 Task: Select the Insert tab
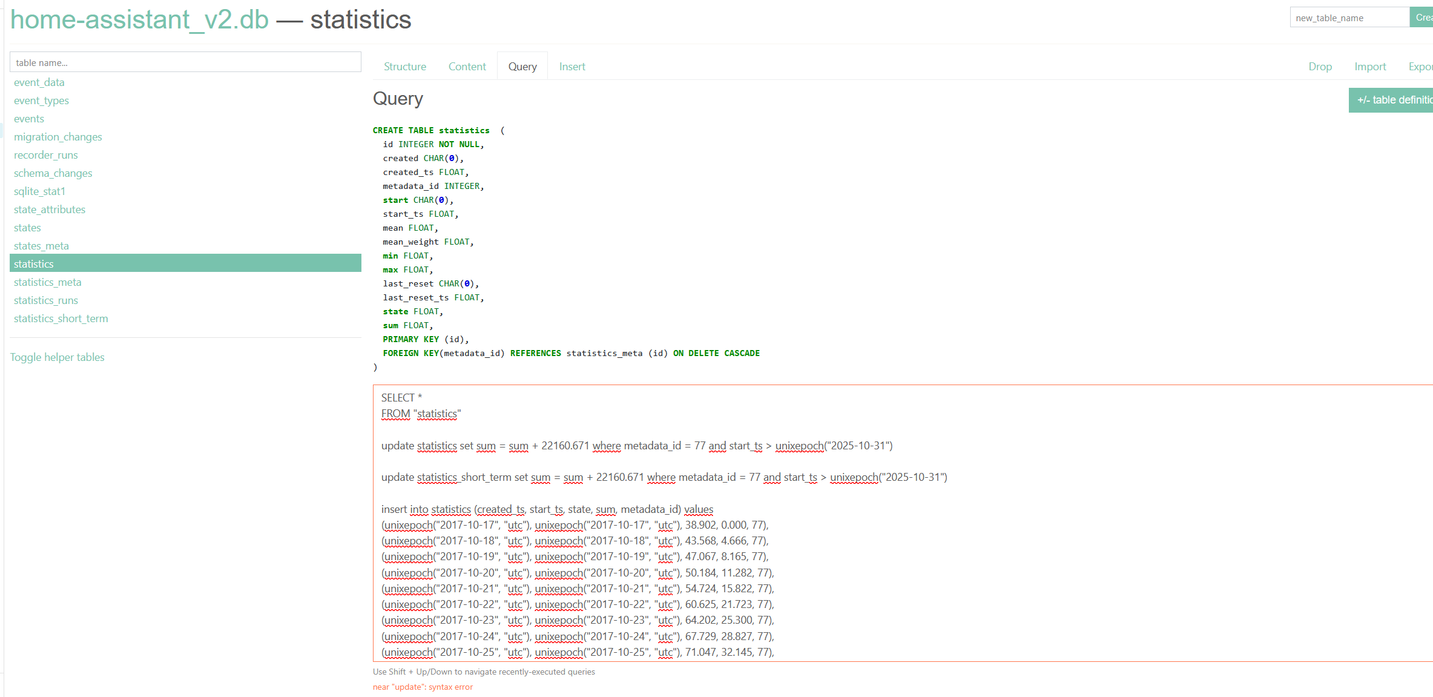coord(572,67)
